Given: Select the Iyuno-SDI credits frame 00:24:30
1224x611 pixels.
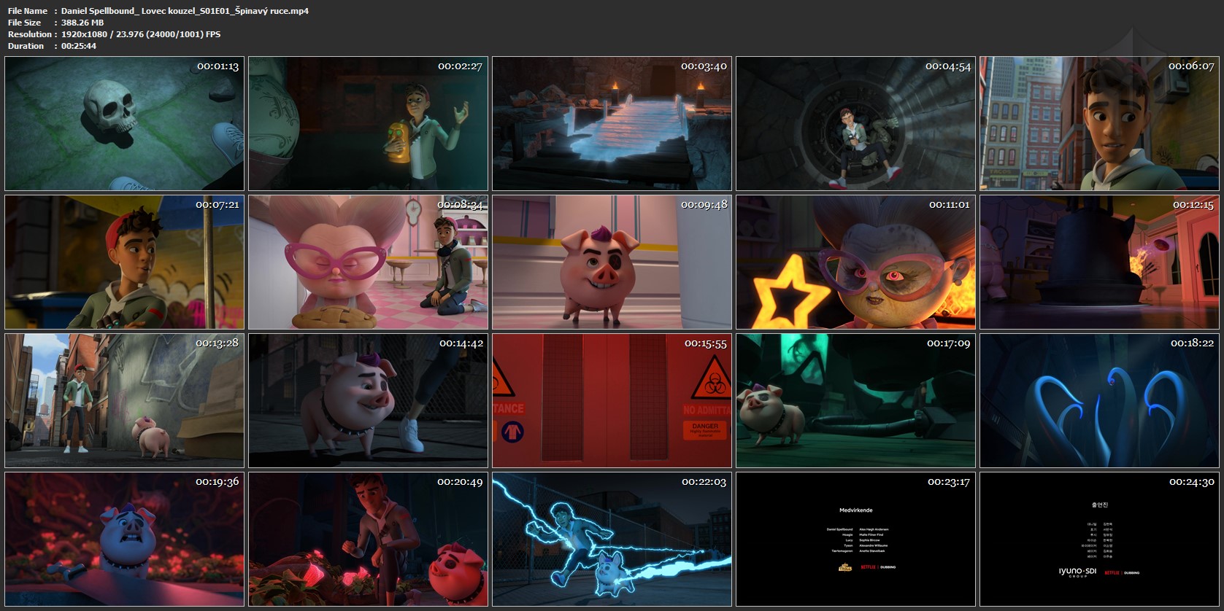Looking at the screenshot, I should coord(1099,540).
